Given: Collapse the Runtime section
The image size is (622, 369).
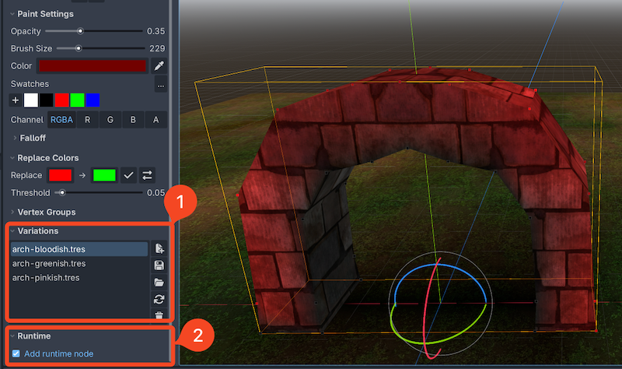Looking at the screenshot, I should click(x=12, y=336).
